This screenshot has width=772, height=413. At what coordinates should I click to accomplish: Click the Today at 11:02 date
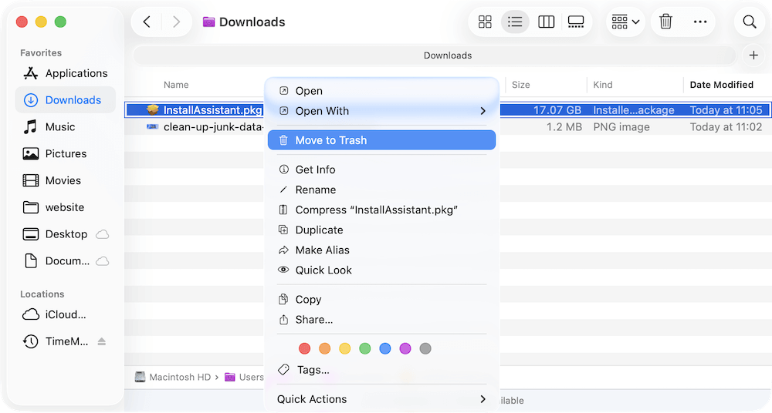coord(726,127)
